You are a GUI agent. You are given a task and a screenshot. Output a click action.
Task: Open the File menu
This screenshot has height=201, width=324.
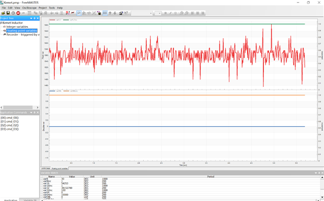pos(4,8)
